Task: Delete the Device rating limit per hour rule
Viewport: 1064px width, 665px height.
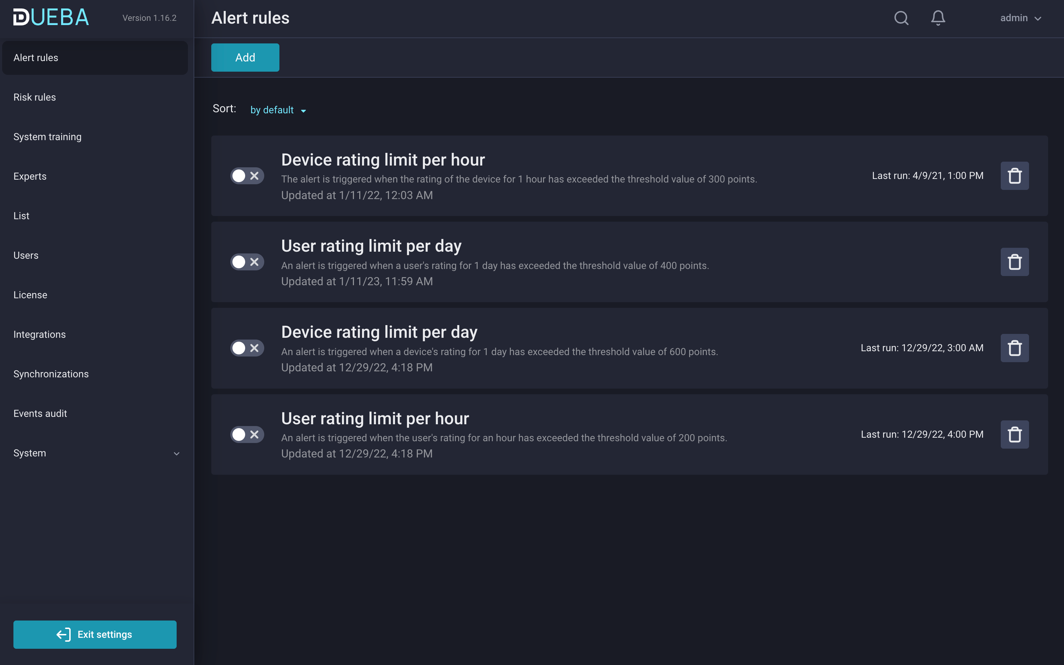Action: tap(1014, 176)
